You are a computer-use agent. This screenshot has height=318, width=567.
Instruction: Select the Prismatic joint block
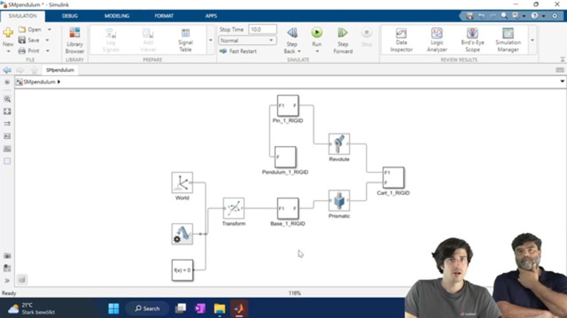point(339,201)
